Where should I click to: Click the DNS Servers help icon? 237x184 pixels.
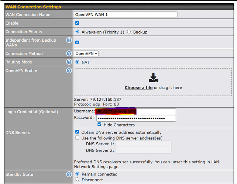pyautogui.click(x=69, y=132)
